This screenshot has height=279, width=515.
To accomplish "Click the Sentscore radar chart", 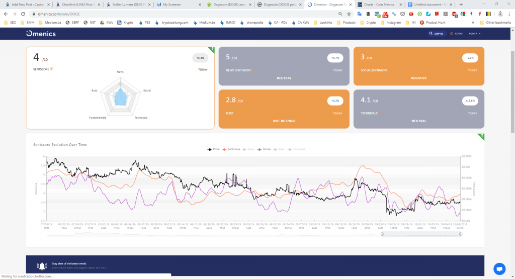I will 121,95.
